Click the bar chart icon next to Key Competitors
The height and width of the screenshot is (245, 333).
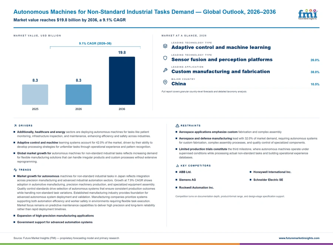[x=177, y=165]
